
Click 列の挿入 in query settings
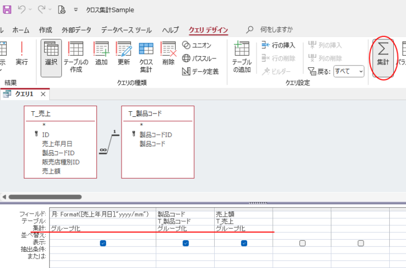point(325,45)
